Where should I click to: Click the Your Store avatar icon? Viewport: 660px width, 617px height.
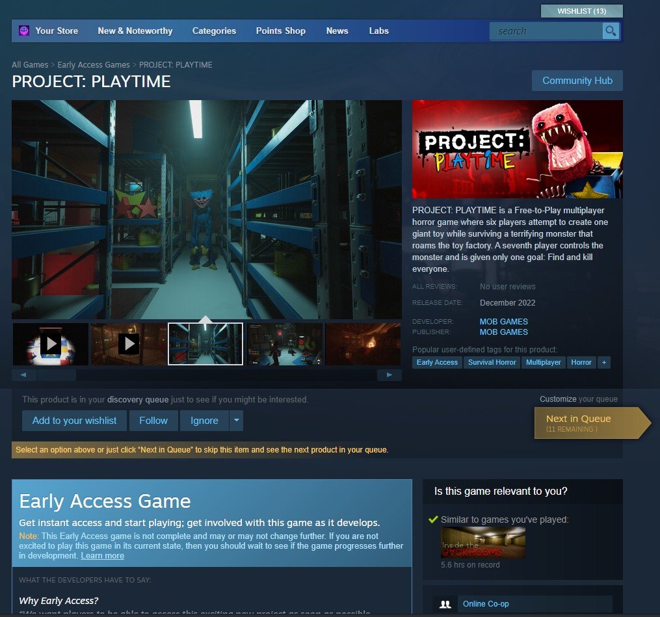(24, 31)
